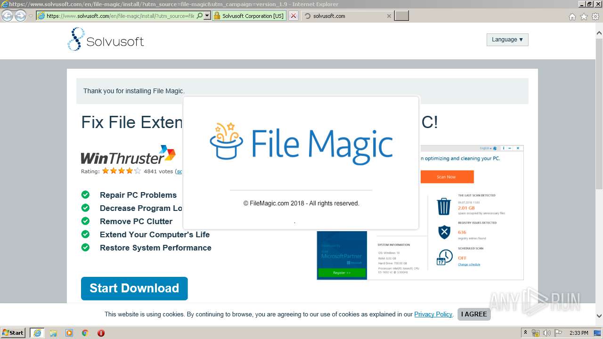Click 'Restore System Performance' text
The height and width of the screenshot is (339, 603).
[x=155, y=248]
